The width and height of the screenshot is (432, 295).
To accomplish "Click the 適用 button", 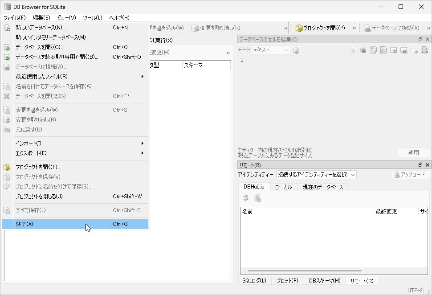I will click(413, 152).
